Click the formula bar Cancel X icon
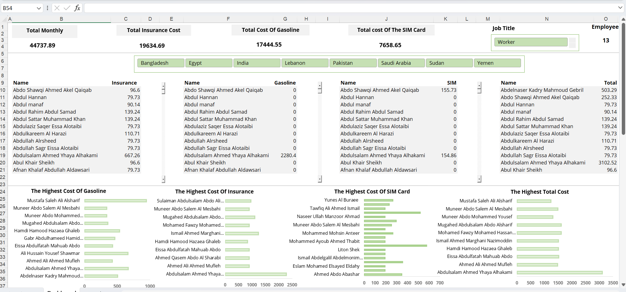The width and height of the screenshot is (626, 292). [57, 8]
